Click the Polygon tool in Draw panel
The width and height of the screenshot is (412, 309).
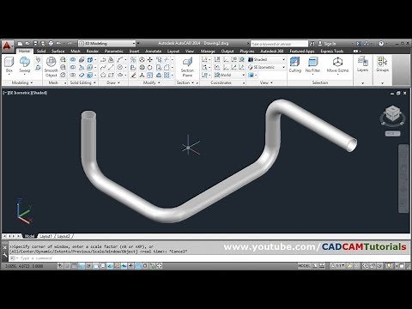(x=103, y=76)
